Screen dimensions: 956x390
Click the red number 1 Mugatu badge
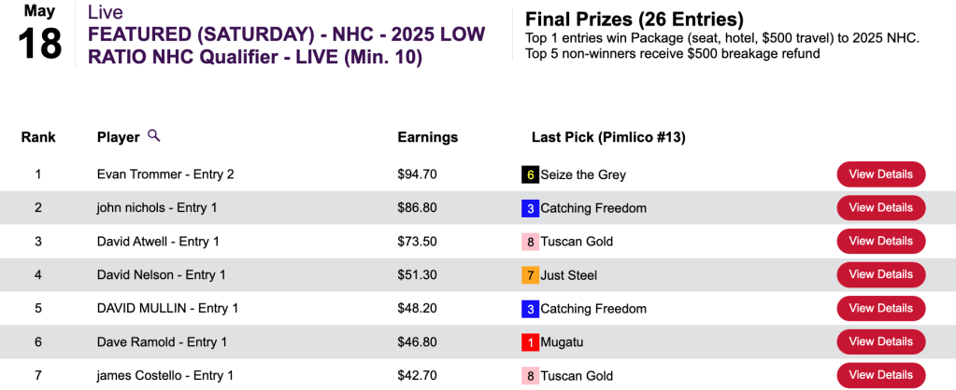tap(530, 342)
